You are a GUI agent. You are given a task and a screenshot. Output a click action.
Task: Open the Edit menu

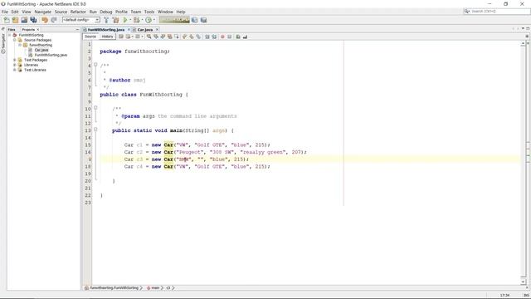[x=15, y=12]
